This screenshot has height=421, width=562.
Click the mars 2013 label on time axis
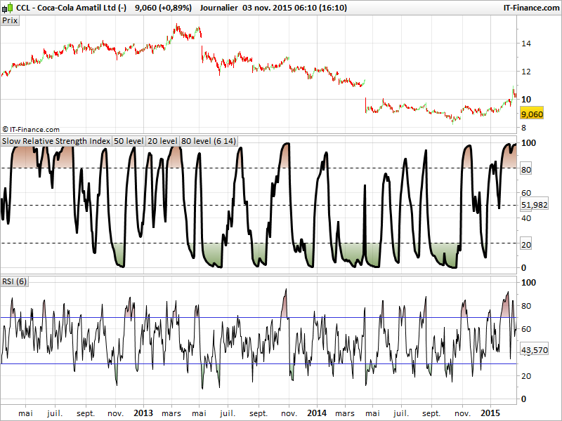(171, 413)
